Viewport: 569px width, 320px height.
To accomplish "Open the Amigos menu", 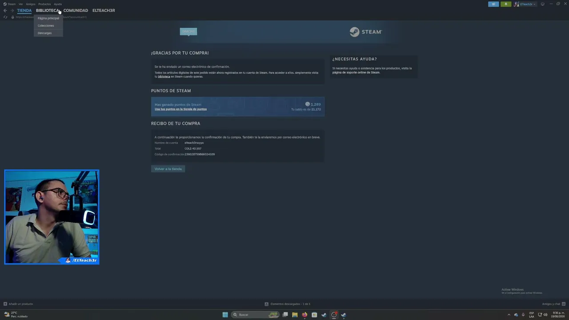I will [30, 4].
